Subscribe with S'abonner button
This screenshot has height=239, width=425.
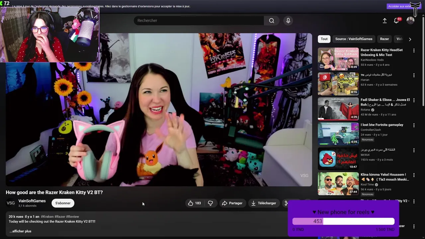click(x=63, y=203)
